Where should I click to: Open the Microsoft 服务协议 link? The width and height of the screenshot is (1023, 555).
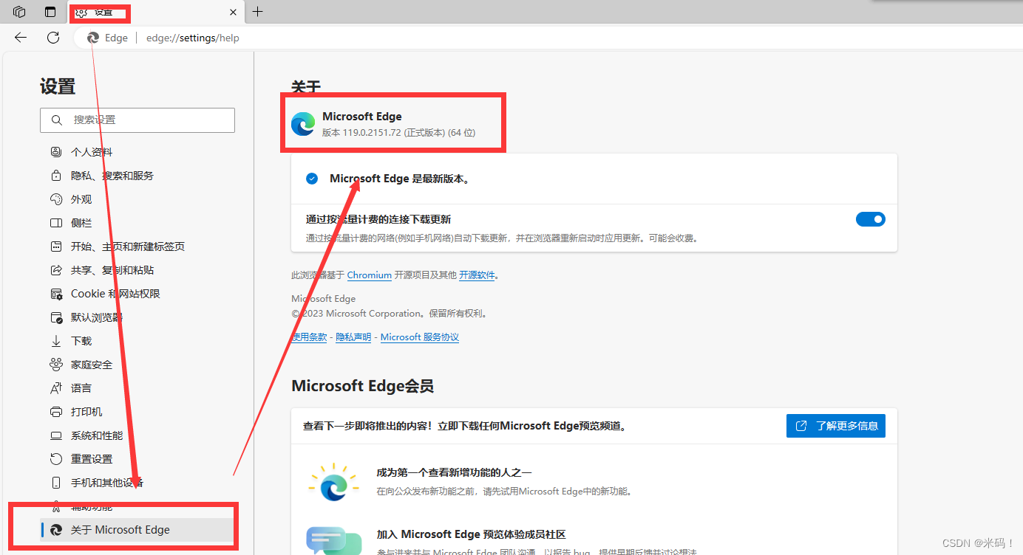[x=420, y=337]
